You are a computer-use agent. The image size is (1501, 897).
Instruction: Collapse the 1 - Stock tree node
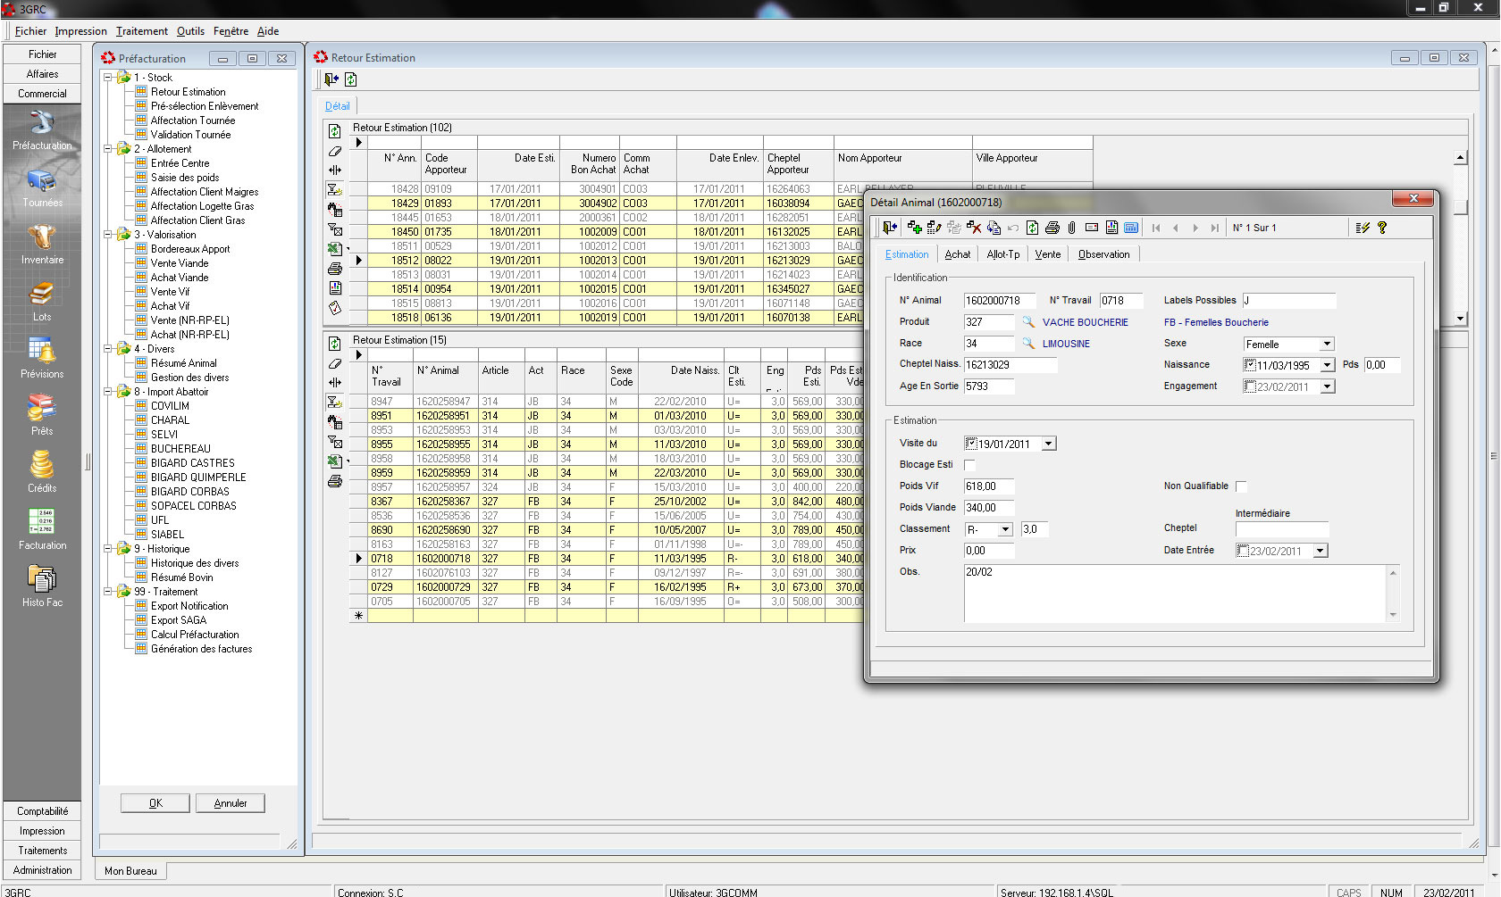(x=108, y=78)
